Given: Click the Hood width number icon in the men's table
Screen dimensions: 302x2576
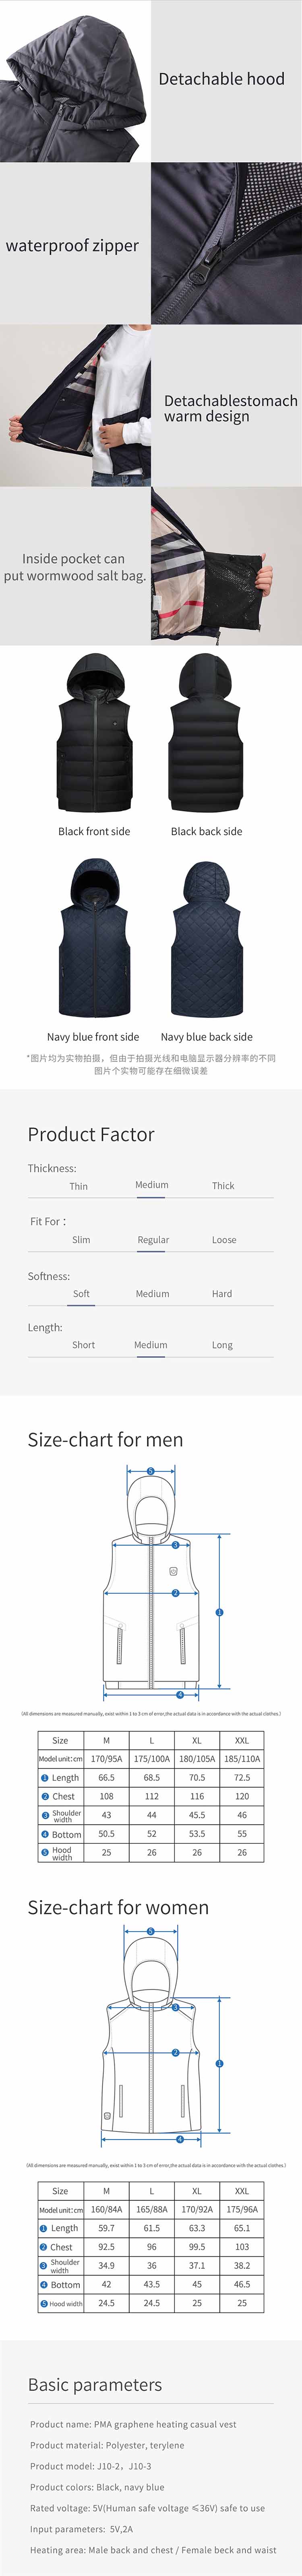Looking at the screenshot, I should 44,1852.
